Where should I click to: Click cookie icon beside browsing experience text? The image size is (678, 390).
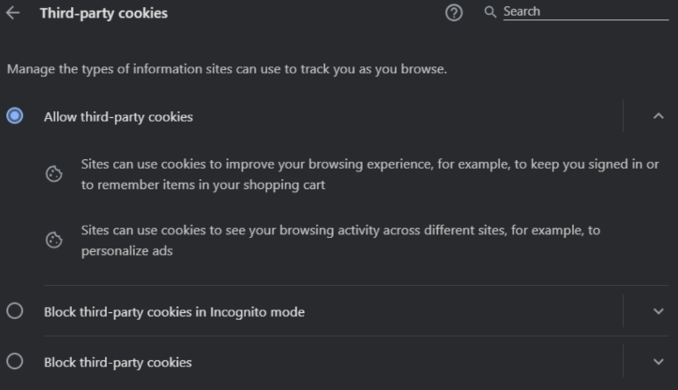pyautogui.click(x=54, y=174)
